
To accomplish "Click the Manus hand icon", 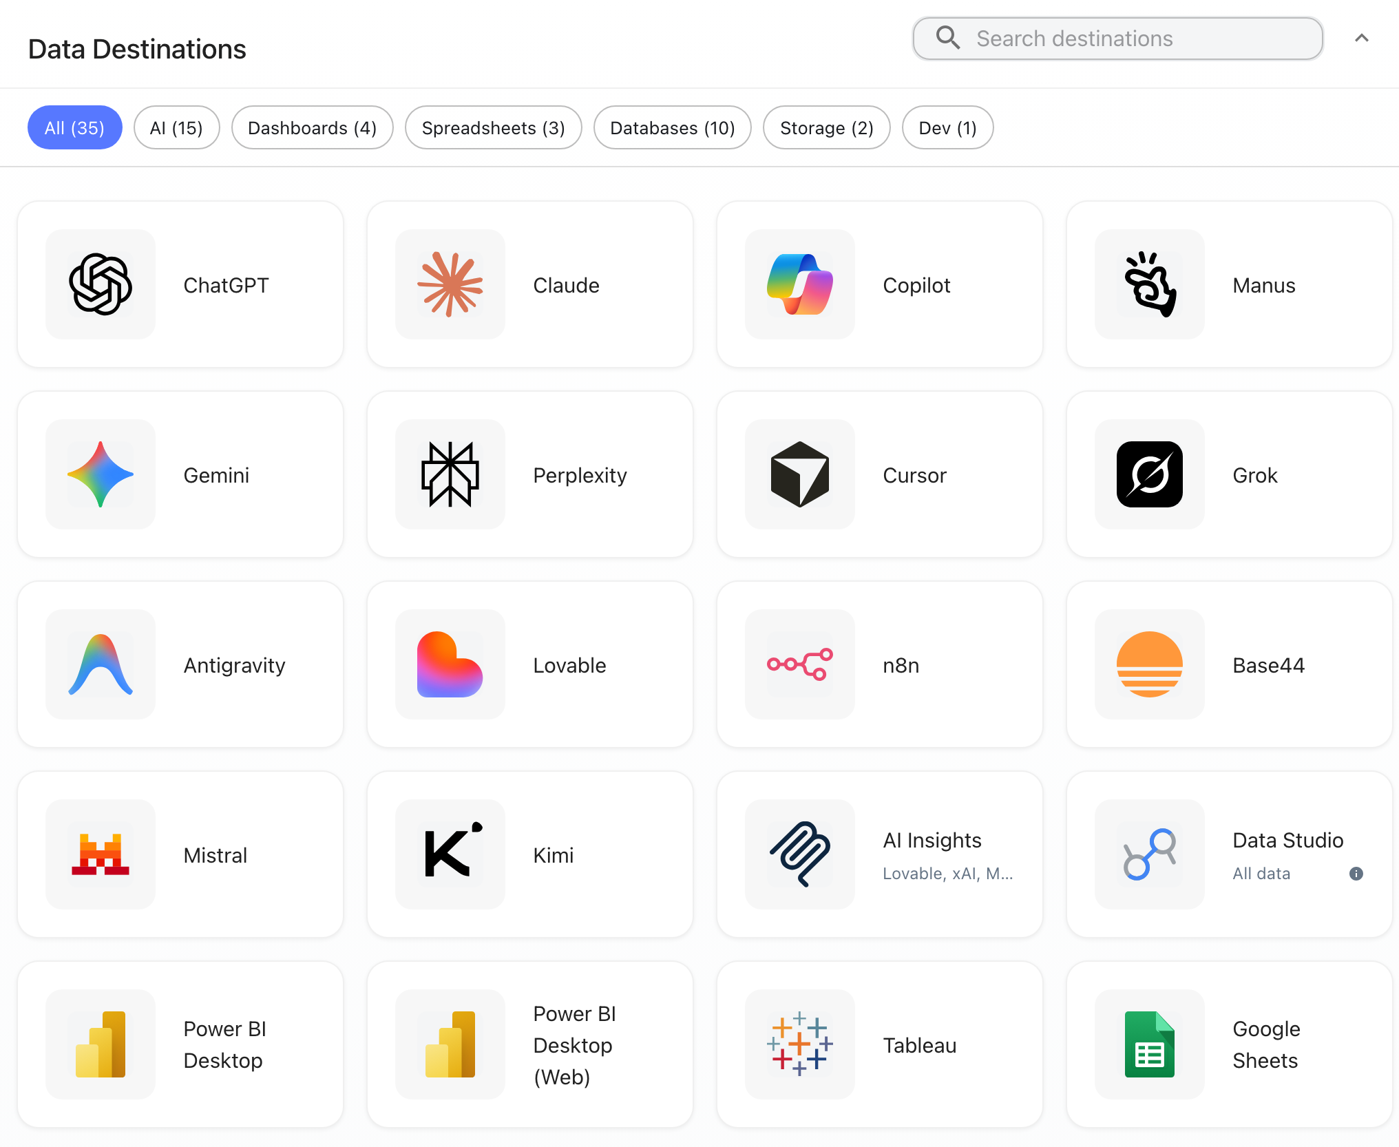I will pos(1150,284).
